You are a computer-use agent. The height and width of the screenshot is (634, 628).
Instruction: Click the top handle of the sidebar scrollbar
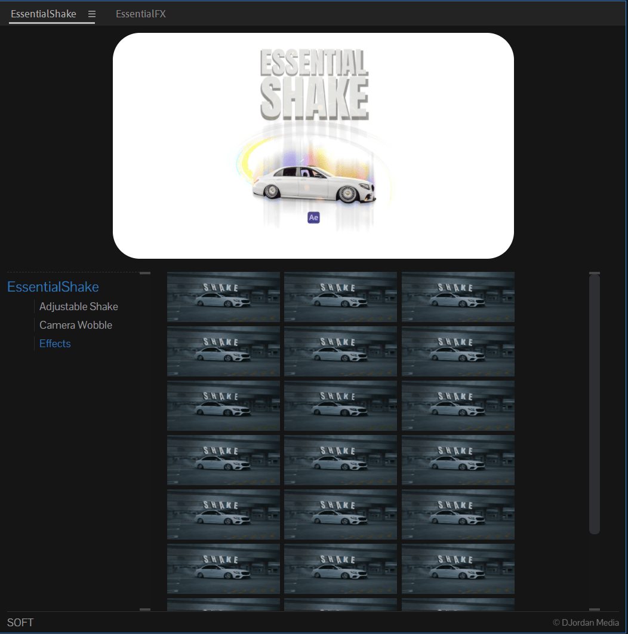[145, 273]
